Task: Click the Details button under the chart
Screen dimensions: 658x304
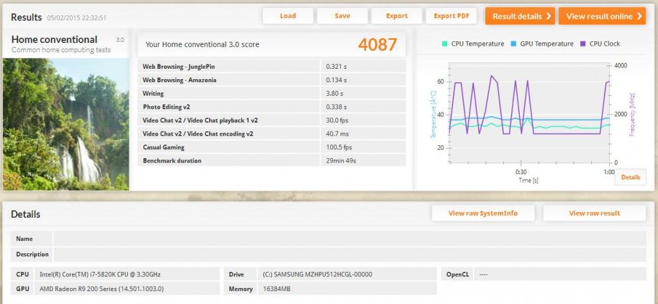Action: point(631,177)
